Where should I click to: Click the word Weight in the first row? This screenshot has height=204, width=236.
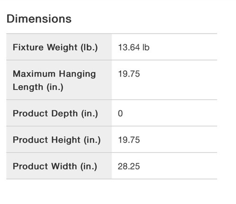click(62, 47)
